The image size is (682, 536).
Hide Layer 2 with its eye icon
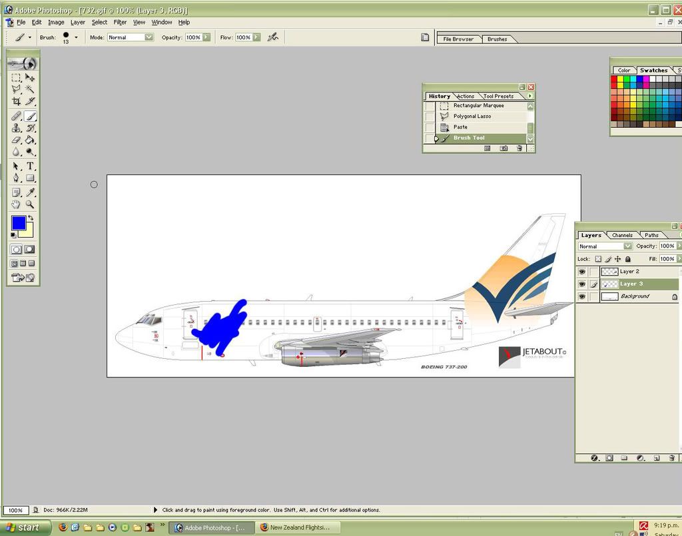pyautogui.click(x=581, y=272)
